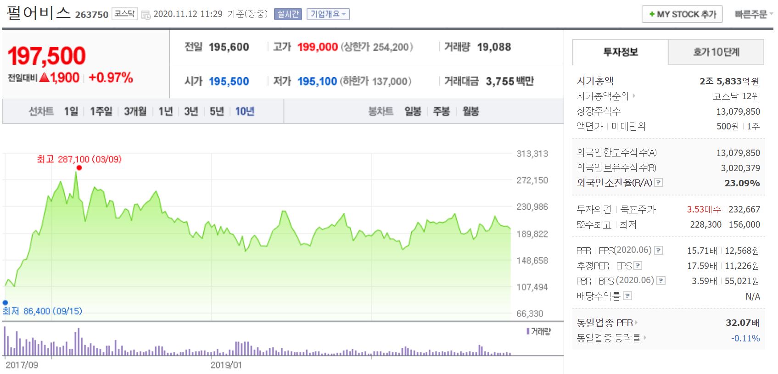Image resolution: width=778 pixels, height=374 pixels.
Task: Click the 코스닥 market label
Action: (124, 14)
